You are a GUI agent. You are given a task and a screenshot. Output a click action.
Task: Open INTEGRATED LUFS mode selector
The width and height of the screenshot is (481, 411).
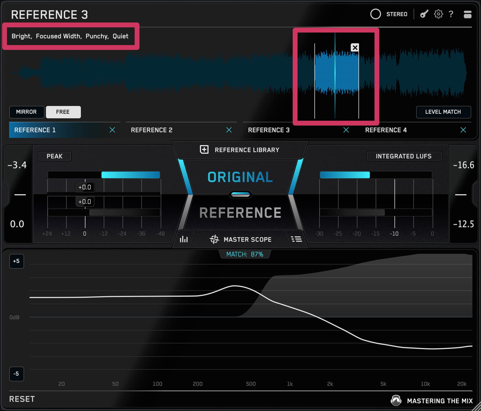(404, 156)
